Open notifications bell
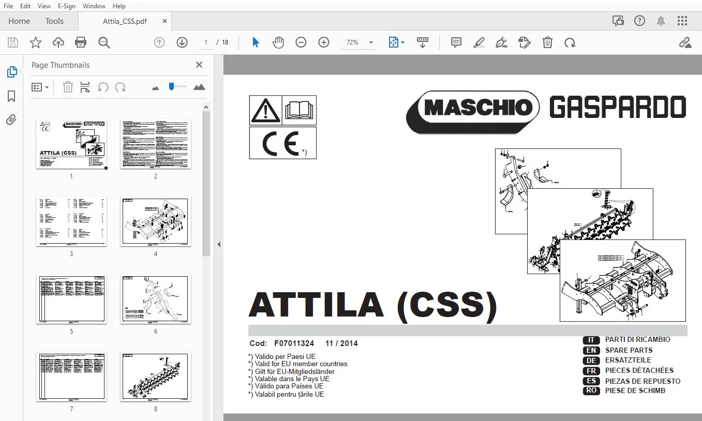702x421 pixels. 661,21
